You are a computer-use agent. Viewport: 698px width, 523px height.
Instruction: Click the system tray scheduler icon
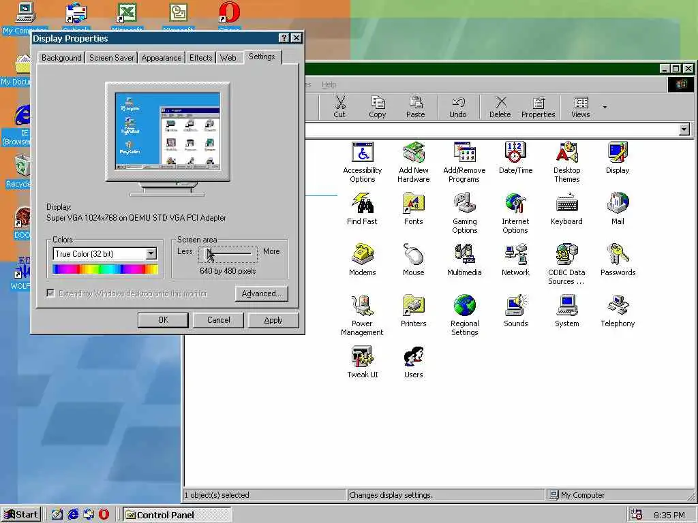click(x=637, y=515)
